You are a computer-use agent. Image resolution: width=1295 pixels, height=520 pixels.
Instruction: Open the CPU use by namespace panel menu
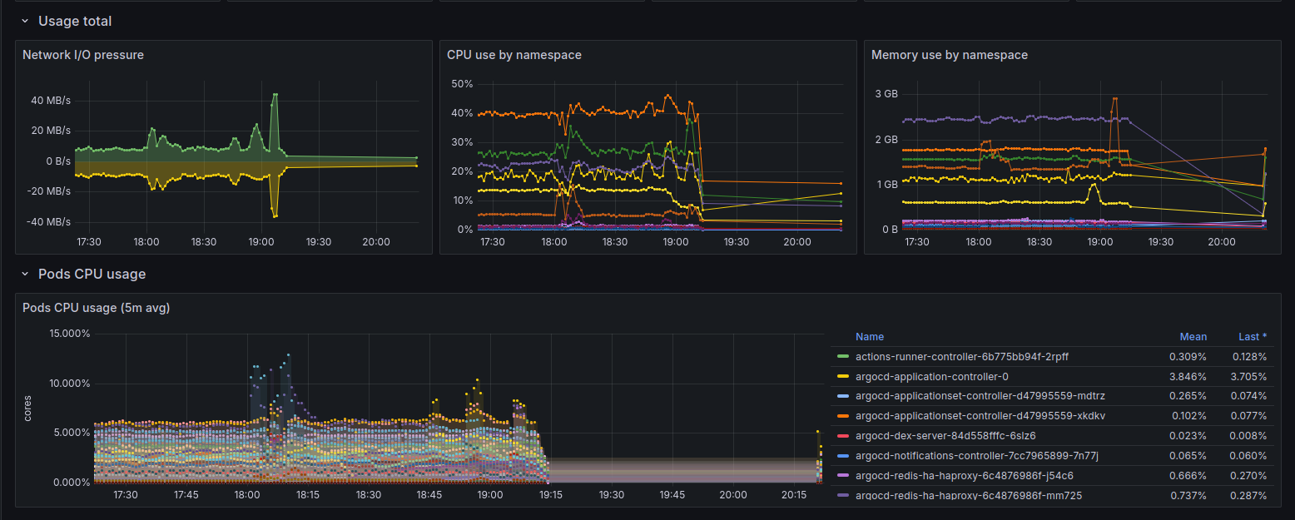coord(514,55)
